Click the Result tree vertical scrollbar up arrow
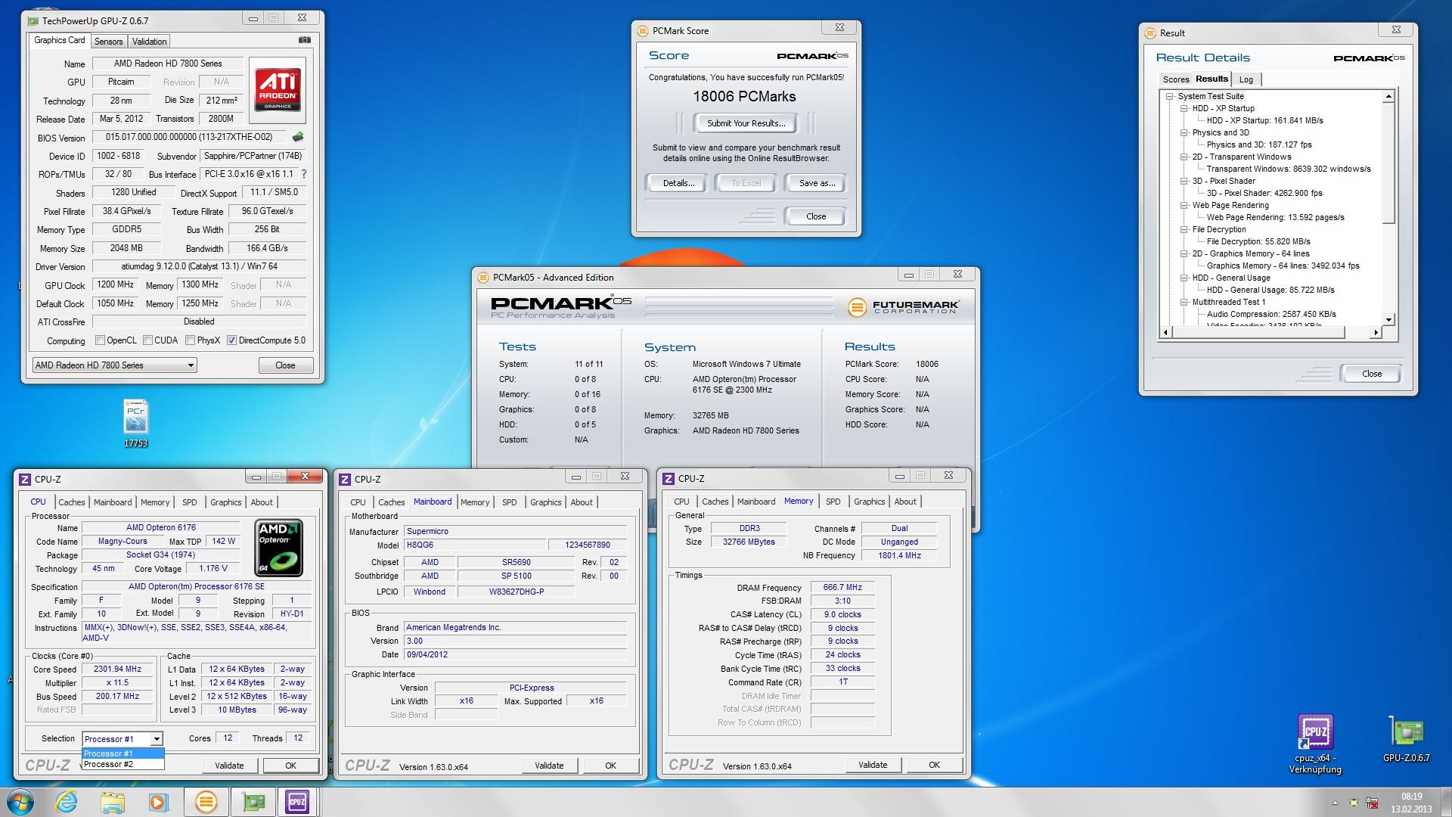The image size is (1452, 817). 1388,97
